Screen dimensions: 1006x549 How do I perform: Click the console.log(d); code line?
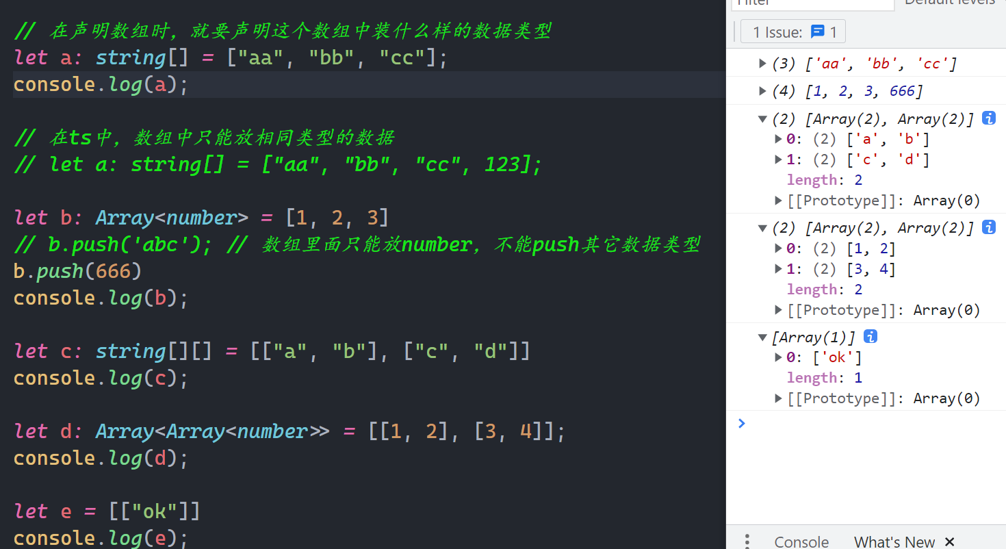click(x=101, y=458)
